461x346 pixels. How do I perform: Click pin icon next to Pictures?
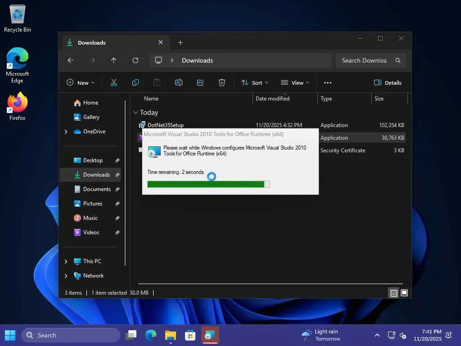(118, 204)
